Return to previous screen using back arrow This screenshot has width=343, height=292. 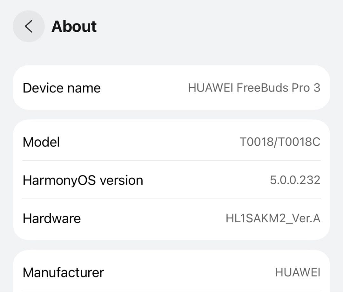(29, 26)
